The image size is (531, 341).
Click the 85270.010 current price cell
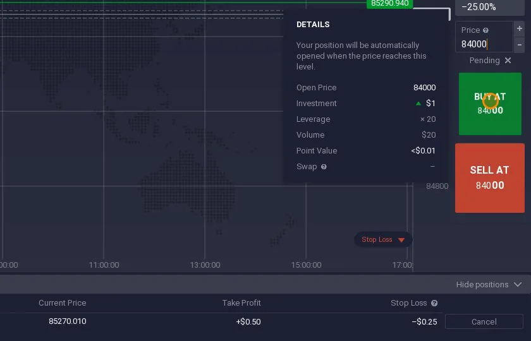(68, 321)
